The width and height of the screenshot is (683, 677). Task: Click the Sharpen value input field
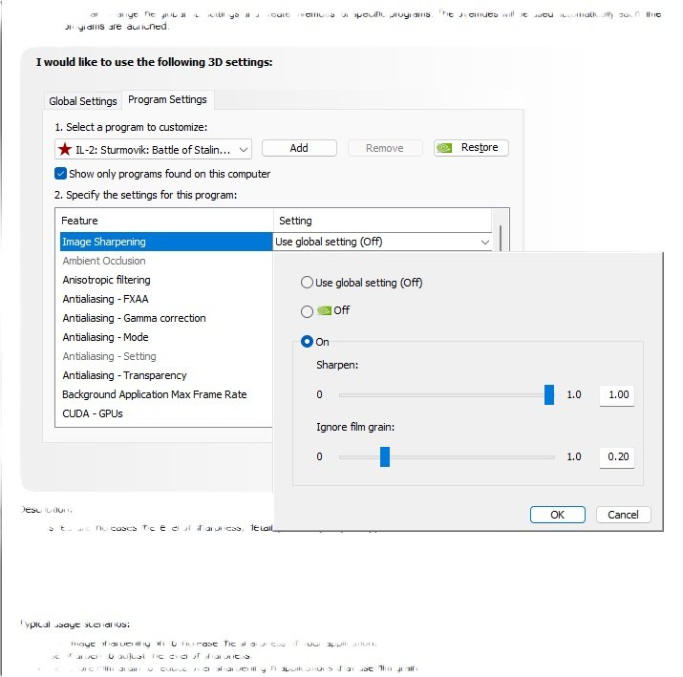[x=617, y=394]
